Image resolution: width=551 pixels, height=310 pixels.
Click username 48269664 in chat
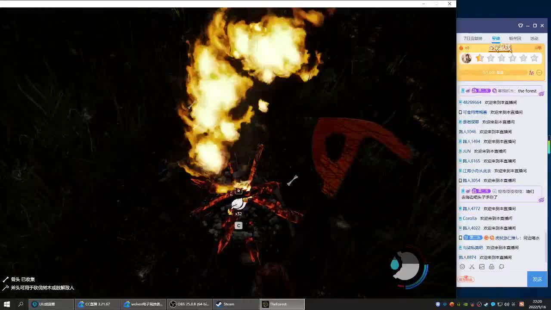point(472,102)
